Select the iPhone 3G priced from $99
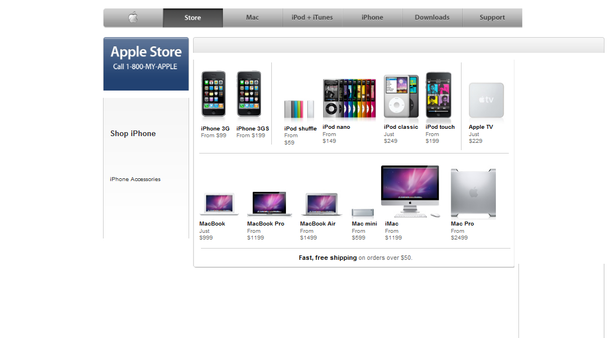 (x=214, y=94)
